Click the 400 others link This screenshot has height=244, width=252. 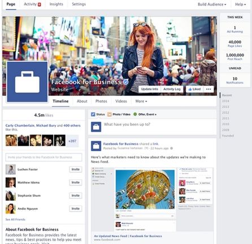72,126
